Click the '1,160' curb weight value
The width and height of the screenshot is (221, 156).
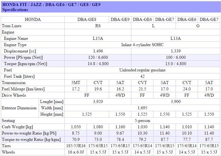(120, 127)
